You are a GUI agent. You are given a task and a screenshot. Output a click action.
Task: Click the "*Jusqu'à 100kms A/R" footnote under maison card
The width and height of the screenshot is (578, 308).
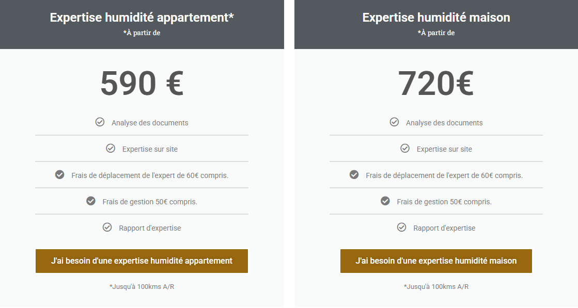coord(436,286)
